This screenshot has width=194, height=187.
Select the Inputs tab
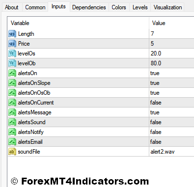coord(58,7)
